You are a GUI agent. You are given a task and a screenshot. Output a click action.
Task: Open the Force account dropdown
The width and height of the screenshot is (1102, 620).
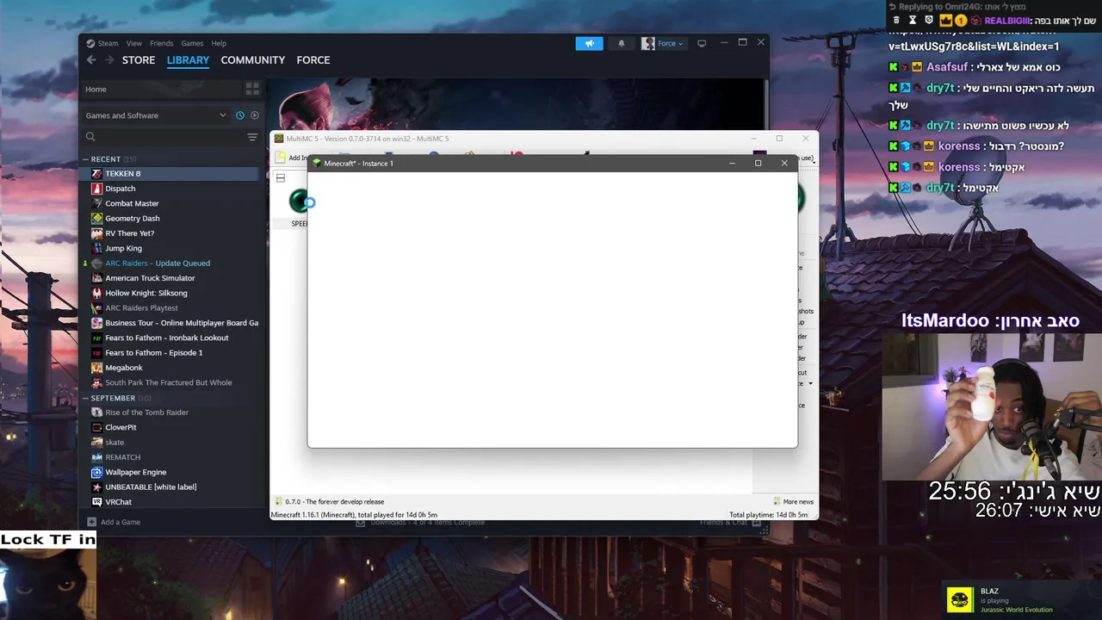(663, 43)
